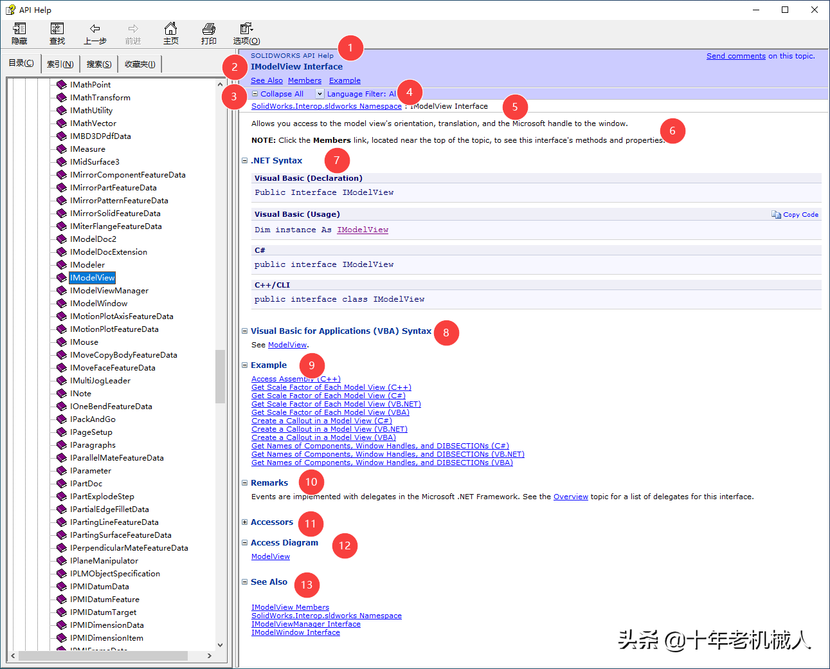Open Create a Callout in a Model View (VBA)

click(323, 438)
